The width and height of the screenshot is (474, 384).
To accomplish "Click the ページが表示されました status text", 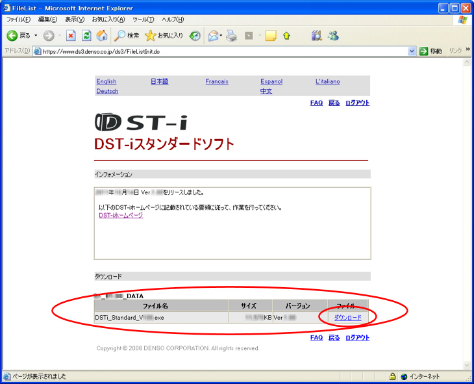I will (x=39, y=376).
